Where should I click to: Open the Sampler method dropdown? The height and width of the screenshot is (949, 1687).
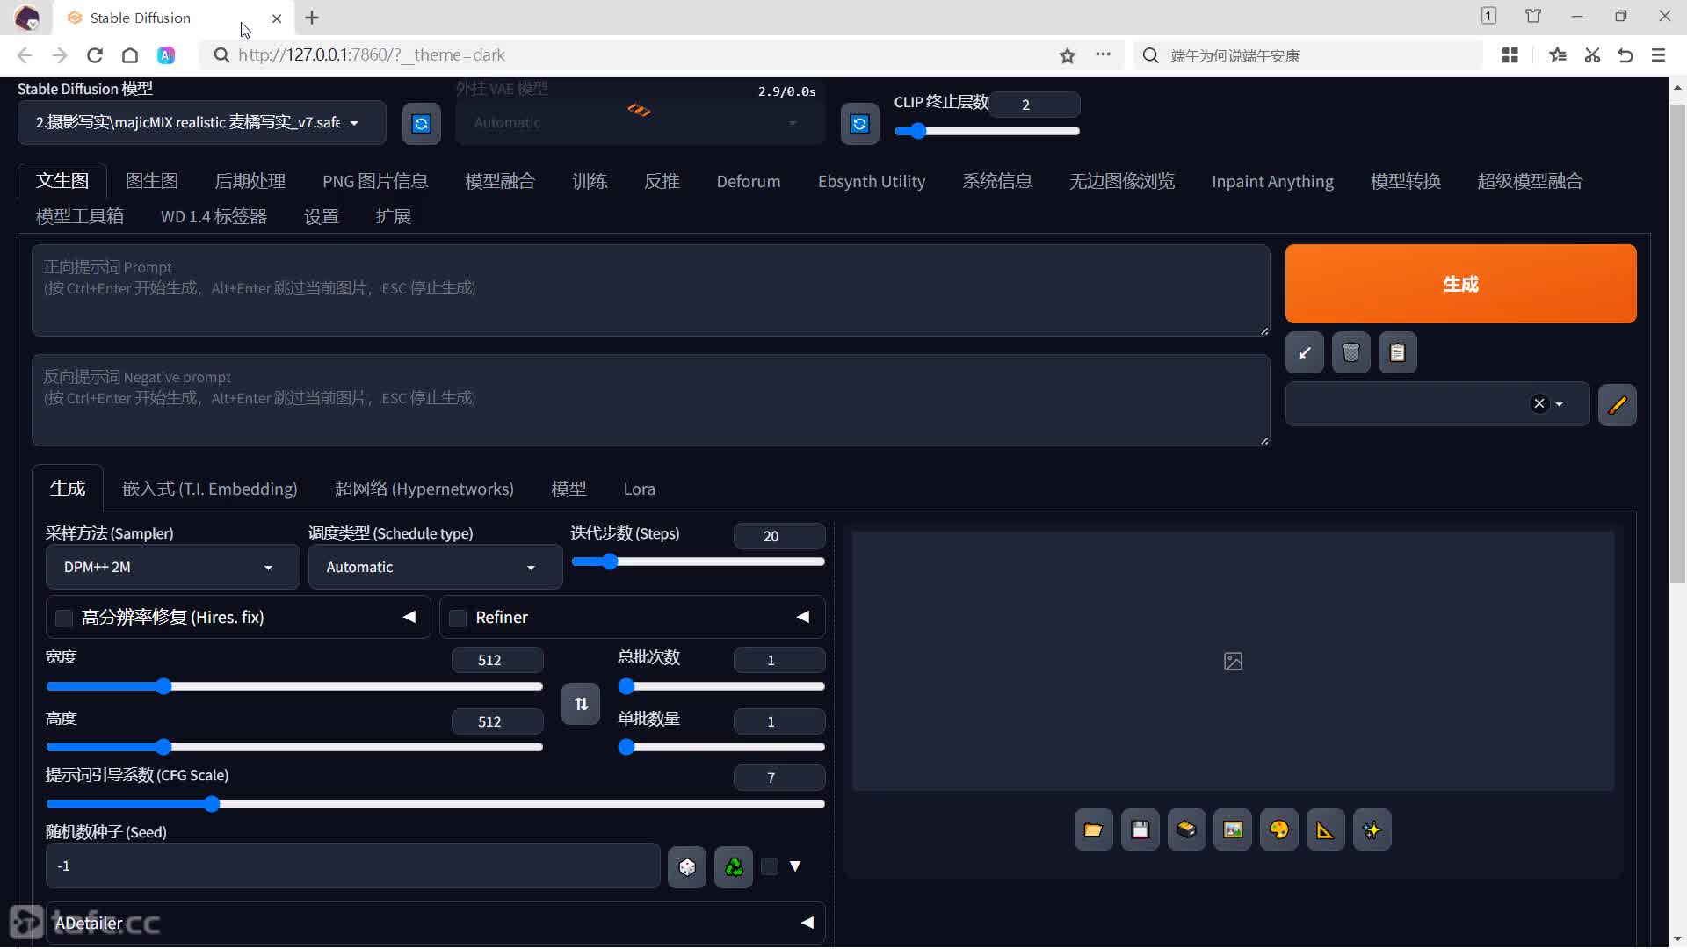(x=172, y=568)
